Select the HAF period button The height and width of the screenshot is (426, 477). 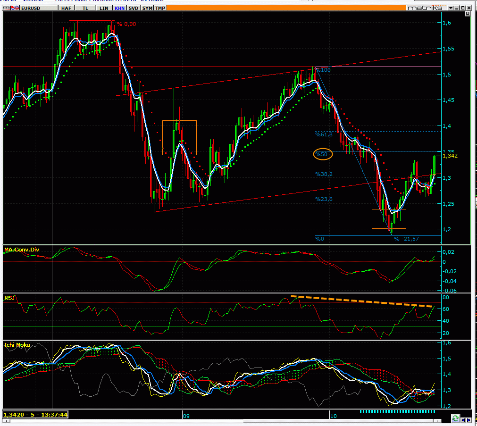(66, 8)
